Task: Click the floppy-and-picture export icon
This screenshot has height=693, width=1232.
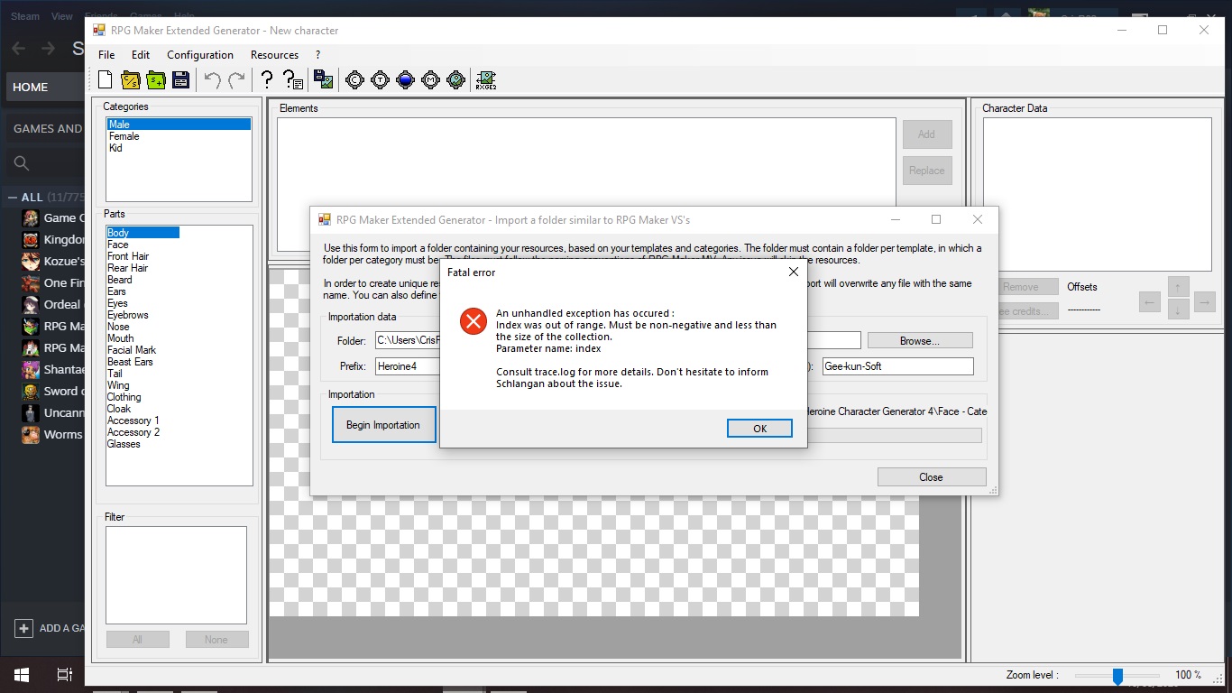Action: click(323, 79)
